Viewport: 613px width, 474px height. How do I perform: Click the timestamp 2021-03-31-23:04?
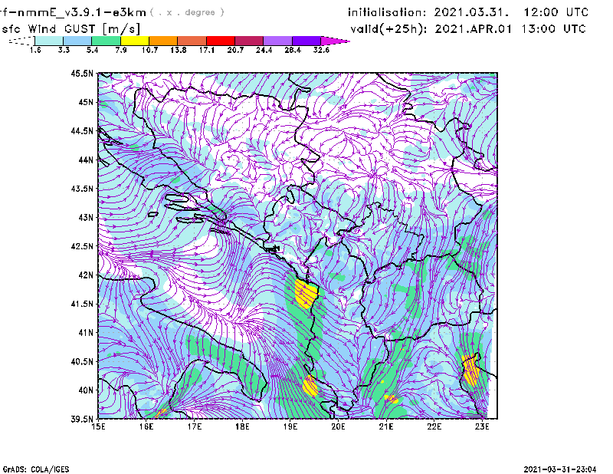point(560,469)
